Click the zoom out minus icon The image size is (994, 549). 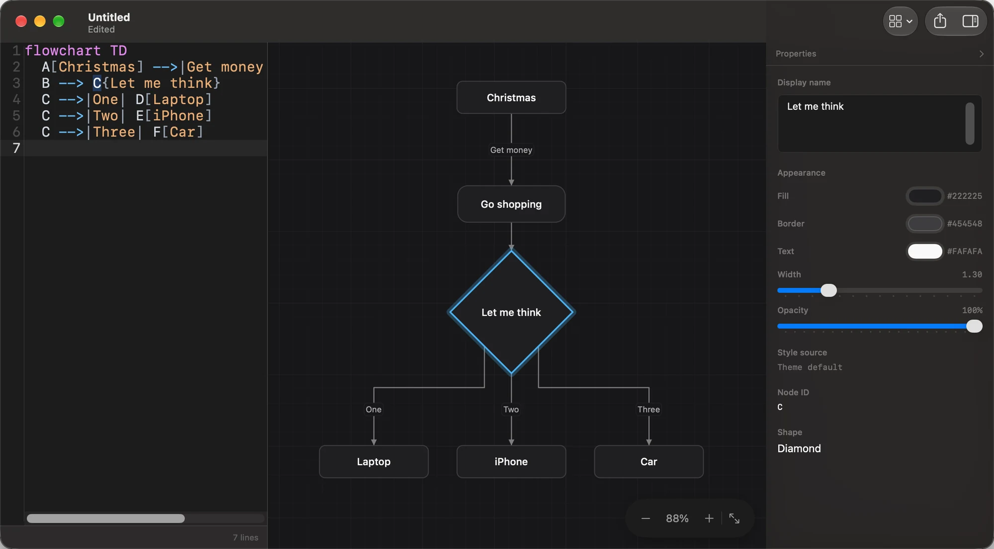coord(646,518)
